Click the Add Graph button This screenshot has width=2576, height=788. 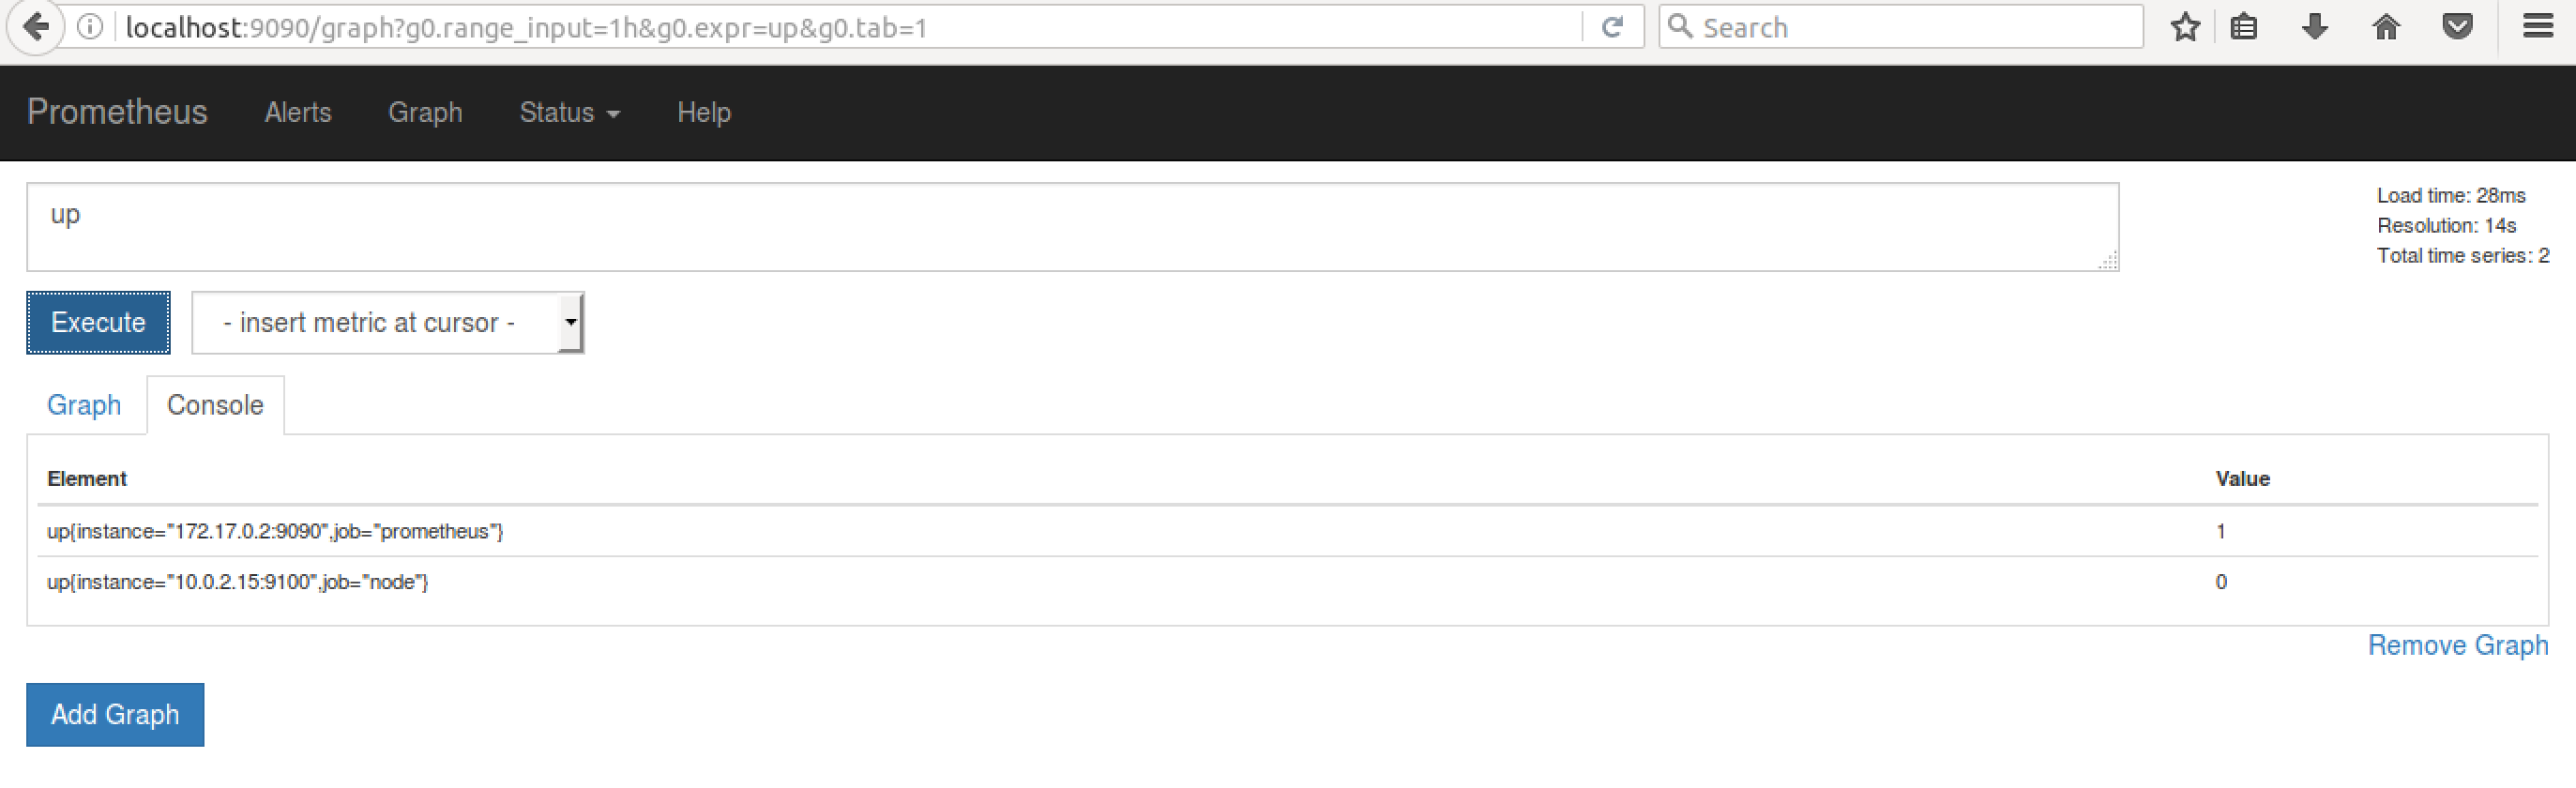(115, 715)
